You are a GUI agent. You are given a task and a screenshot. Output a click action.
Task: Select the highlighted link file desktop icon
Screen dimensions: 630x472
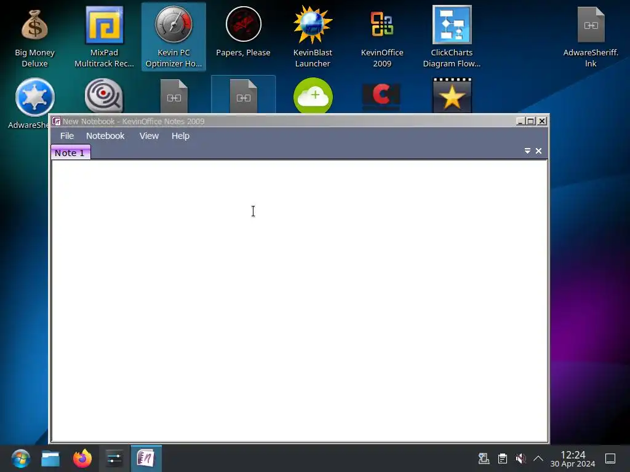(243, 96)
